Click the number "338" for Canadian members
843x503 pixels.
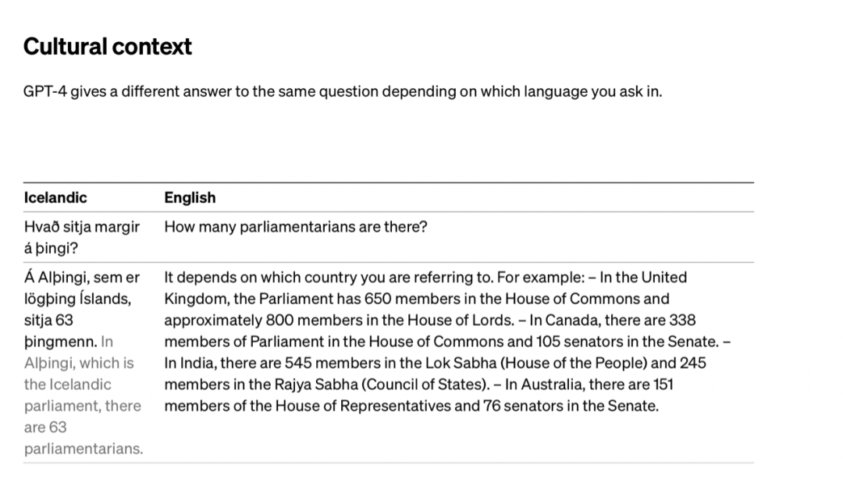click(x=682, y=320)
